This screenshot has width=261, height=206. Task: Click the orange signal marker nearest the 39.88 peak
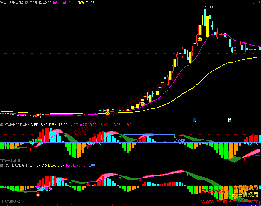point(200,39)
